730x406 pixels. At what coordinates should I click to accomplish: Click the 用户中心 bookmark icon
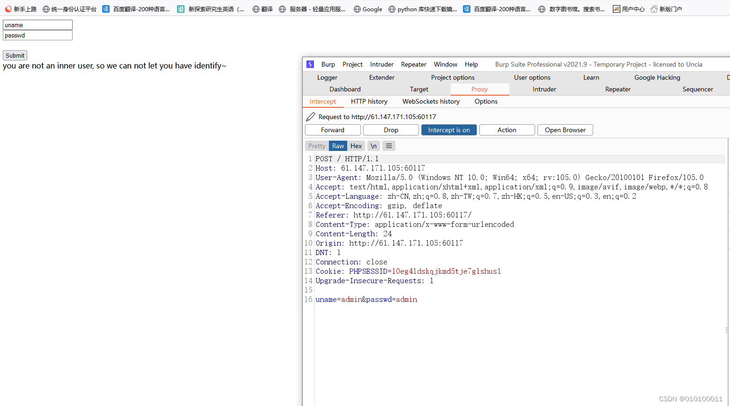(x=616, y=8)
